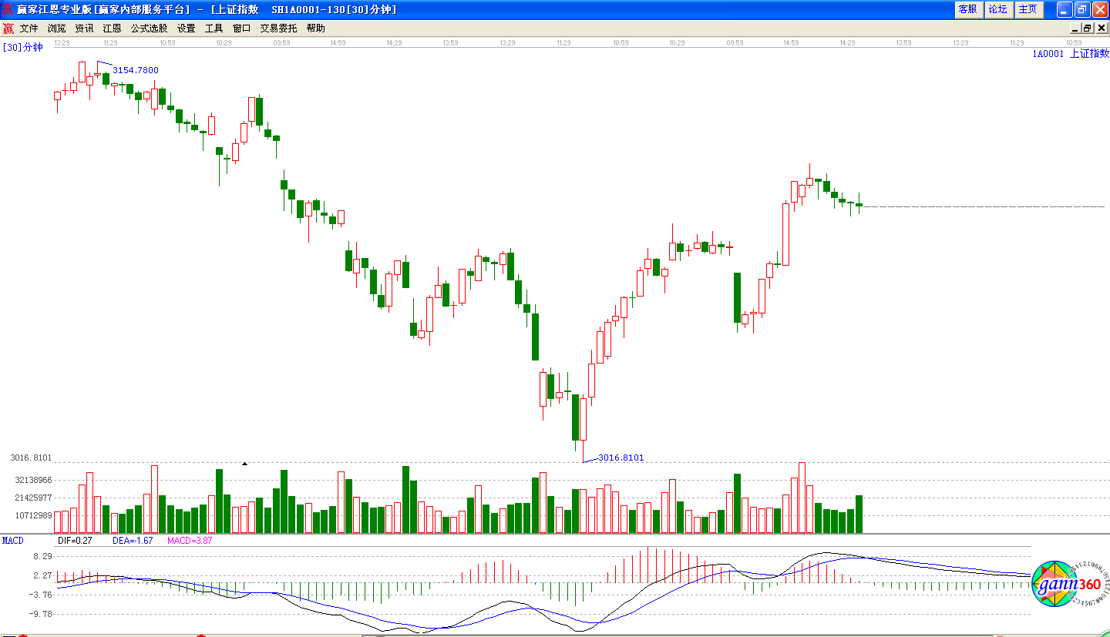Open the 窗口 menu
The width and height of the screenshot is (1110, 637).
[241, 28]
